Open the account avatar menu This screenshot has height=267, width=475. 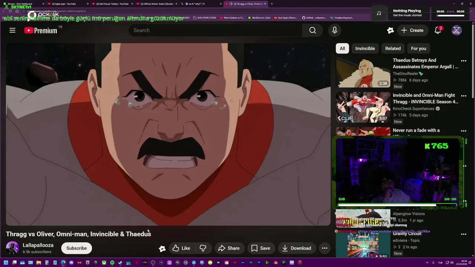point(456,30)
